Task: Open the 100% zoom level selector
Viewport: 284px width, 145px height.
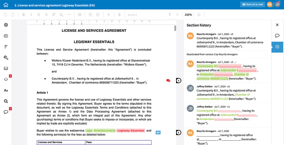Action: pyautogui.click(x=188, y=15)
